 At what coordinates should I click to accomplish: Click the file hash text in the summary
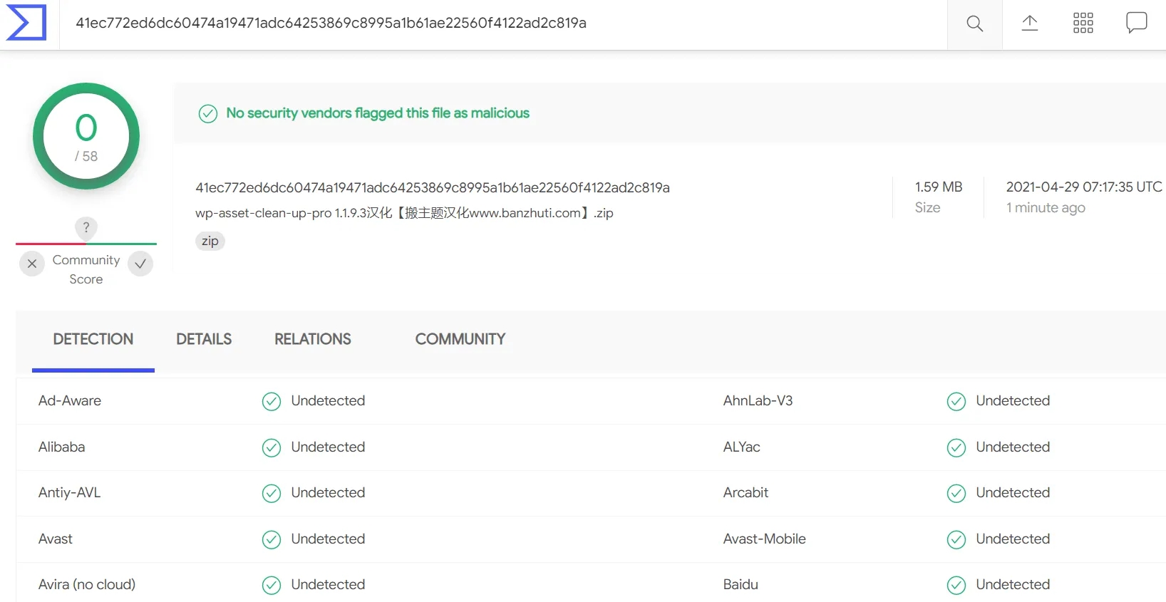pos(433,187)
